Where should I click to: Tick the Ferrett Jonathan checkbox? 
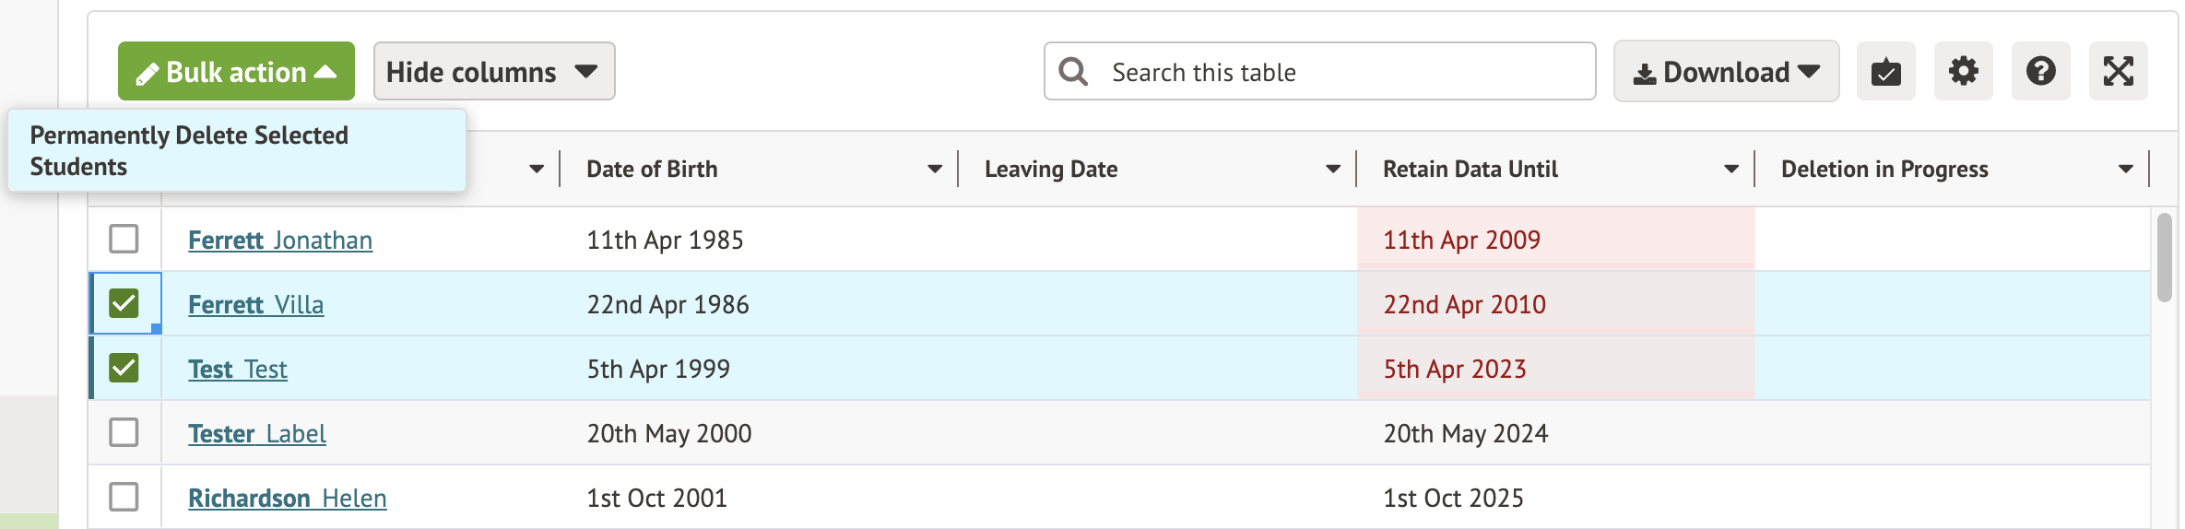(124, 239)
